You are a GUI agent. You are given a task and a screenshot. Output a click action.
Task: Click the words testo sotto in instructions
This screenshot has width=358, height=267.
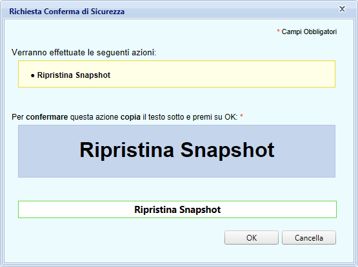click(166, 117)
